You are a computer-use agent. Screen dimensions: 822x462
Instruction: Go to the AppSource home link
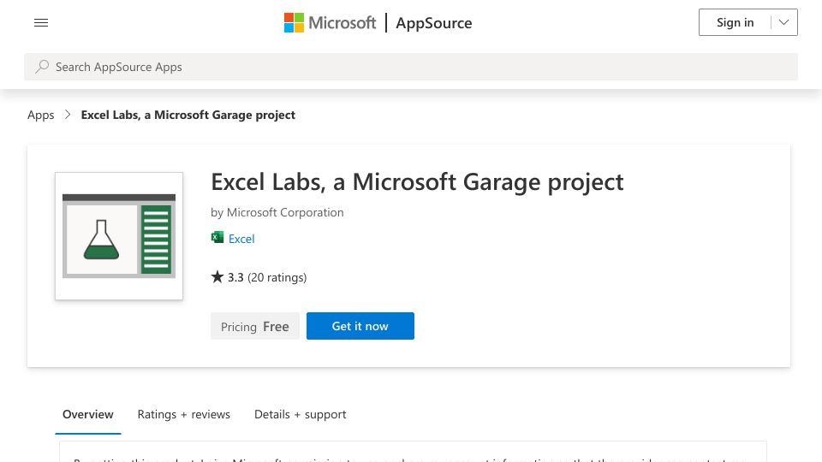[433, 23]
